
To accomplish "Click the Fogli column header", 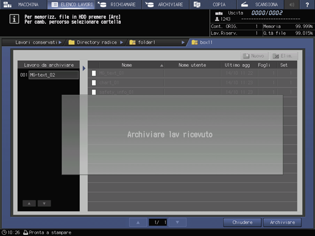I will [x=264, y=65].
